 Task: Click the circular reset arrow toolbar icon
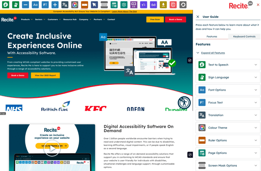coord(183,5)
